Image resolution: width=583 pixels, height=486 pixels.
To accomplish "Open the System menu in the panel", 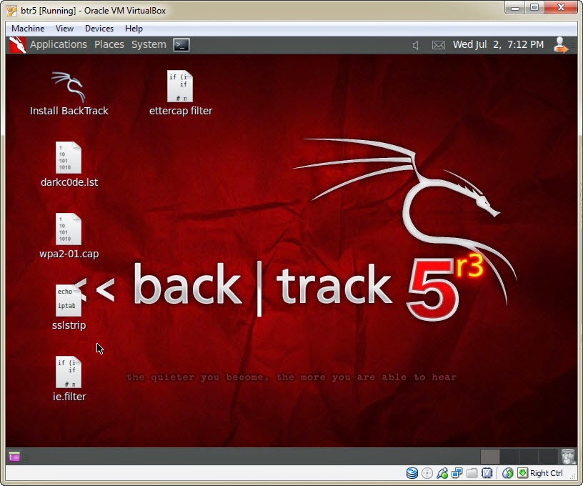I will pos(149,44).
